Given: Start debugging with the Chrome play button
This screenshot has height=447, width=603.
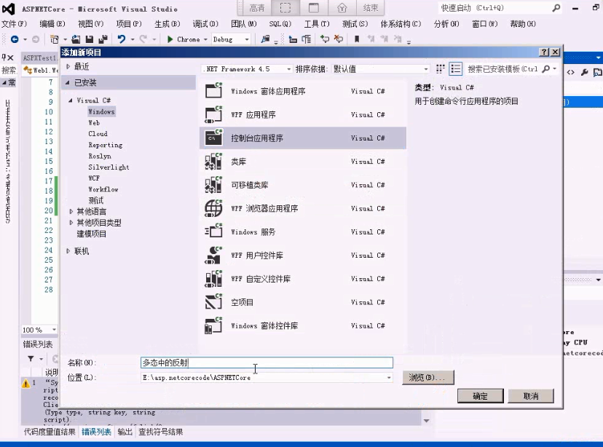Looking at the screenshot, I should tap(170, 39).
